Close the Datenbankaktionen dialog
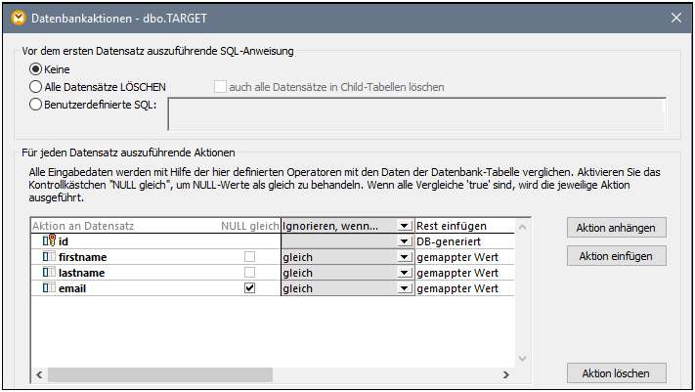The image size is (695, 392). click(x=676, y=18)
